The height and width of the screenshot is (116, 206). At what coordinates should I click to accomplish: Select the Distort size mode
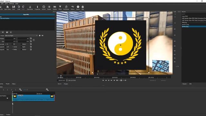click(x=23, y=44)
